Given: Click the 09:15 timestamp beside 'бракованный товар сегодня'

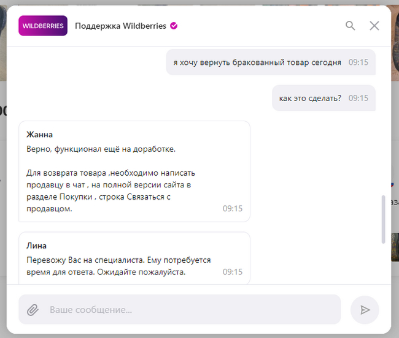Looking at the screenshot, I should click(358, 62).
